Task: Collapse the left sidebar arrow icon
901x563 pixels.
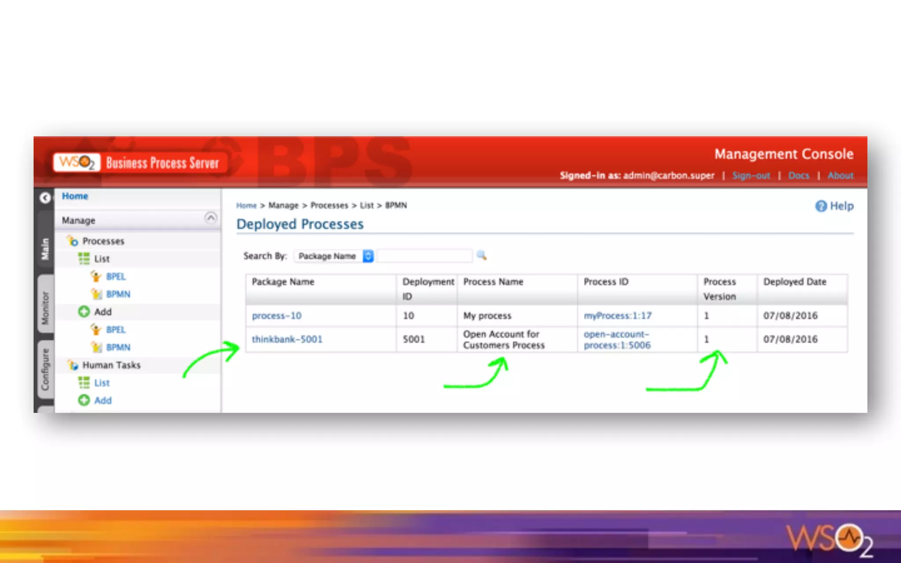Action: tap(45, 198)
